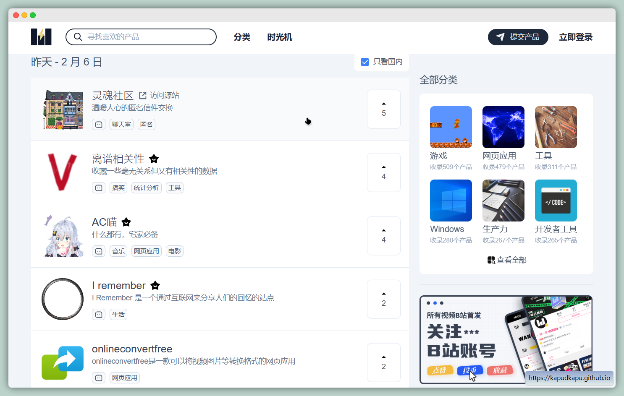Click 立即登录 to log in
This screenshot has width=624, height=396.
[x=575, y=37]
